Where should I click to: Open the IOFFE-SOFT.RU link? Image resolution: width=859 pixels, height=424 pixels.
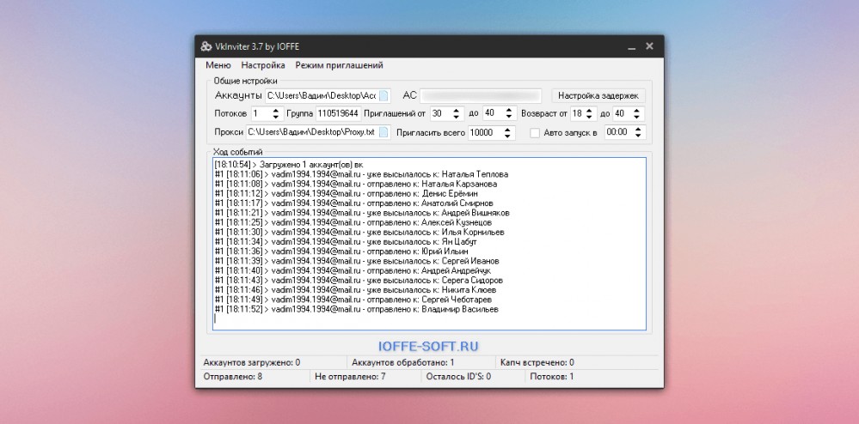(x=428, y=346)
